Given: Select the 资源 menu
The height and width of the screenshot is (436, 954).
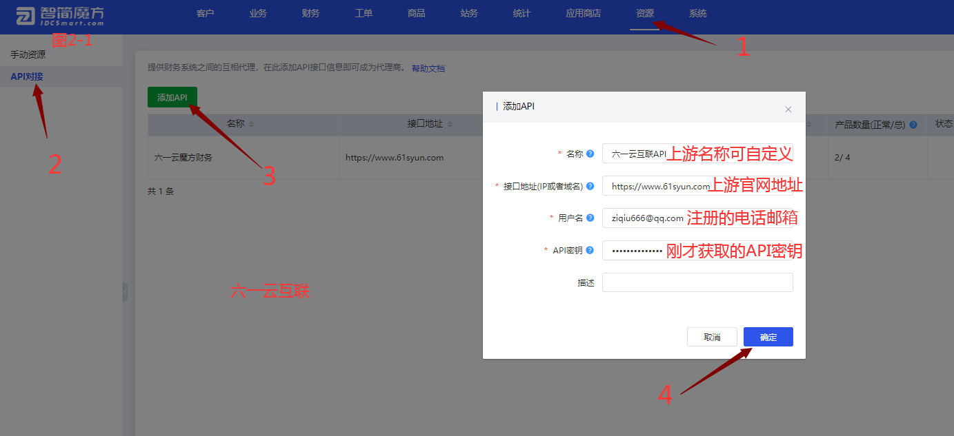Looking at the screenshot, I should click(645, 13).
